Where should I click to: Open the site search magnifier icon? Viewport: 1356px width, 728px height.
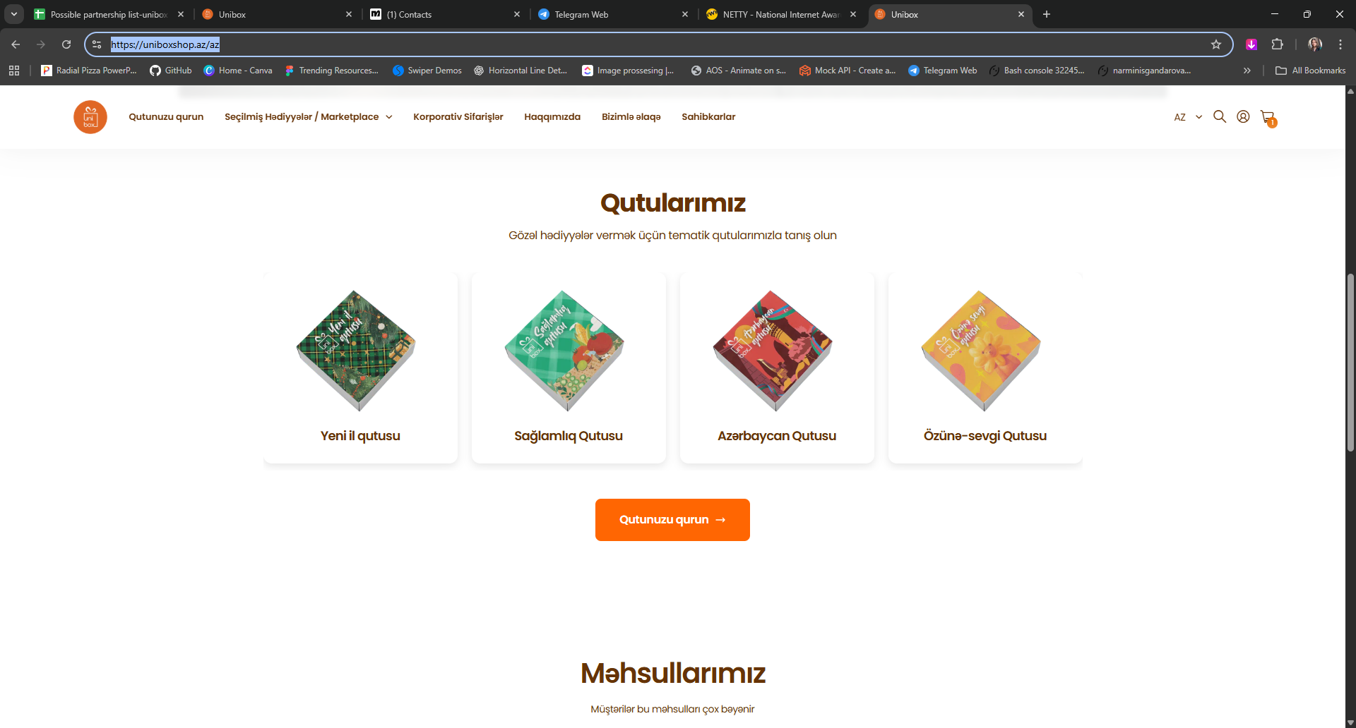pyautogui.click(x=1220, y=116)
